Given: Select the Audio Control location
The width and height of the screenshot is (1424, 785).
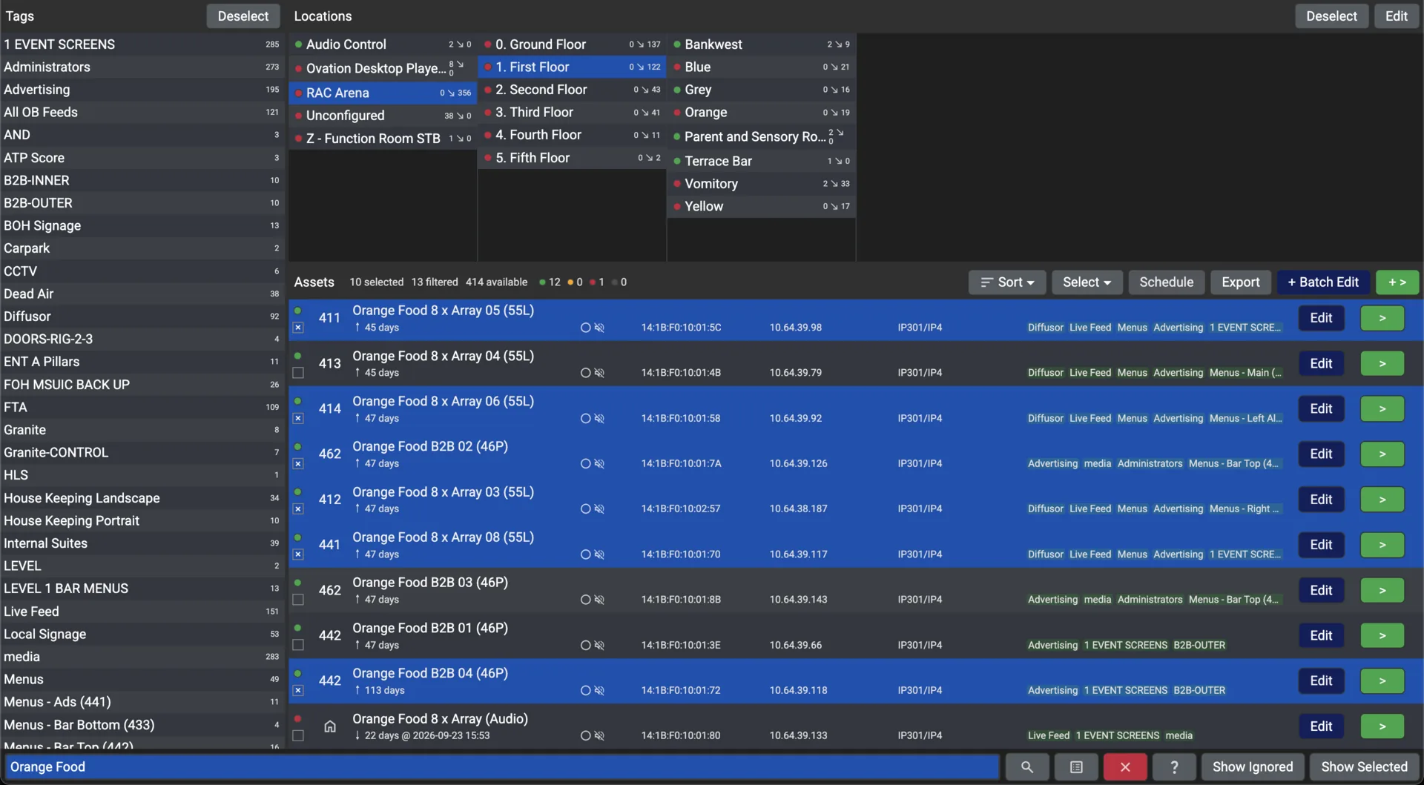Looking at the screenshot, I should [x=383, y=44].
